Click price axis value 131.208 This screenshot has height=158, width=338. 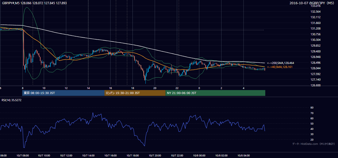tap(316, 28)
